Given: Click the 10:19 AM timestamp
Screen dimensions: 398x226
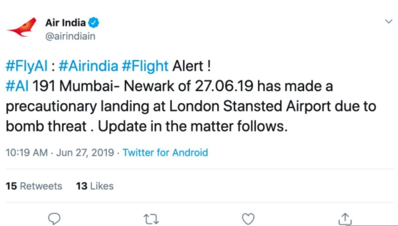Looking at the screenshot, I should click(27, 153).
